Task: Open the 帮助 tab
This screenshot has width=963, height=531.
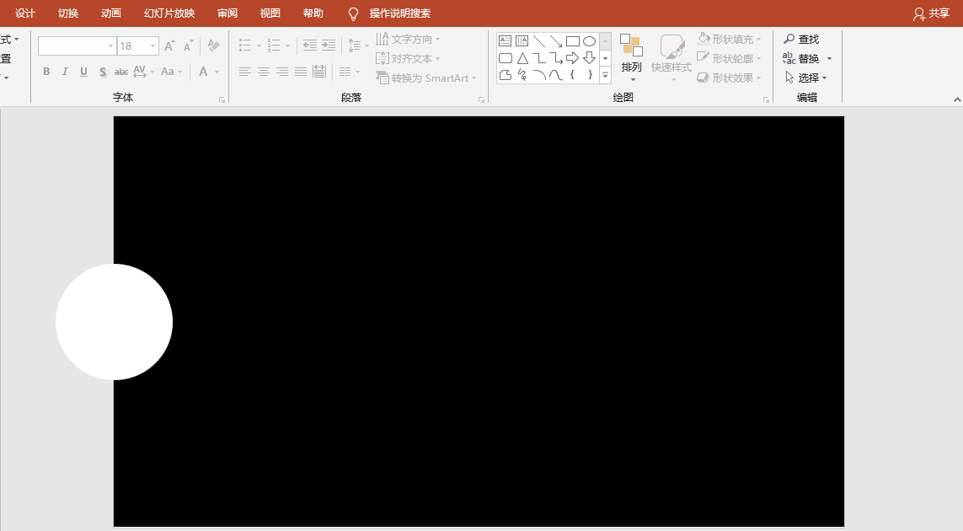Action: click(313, 13)
